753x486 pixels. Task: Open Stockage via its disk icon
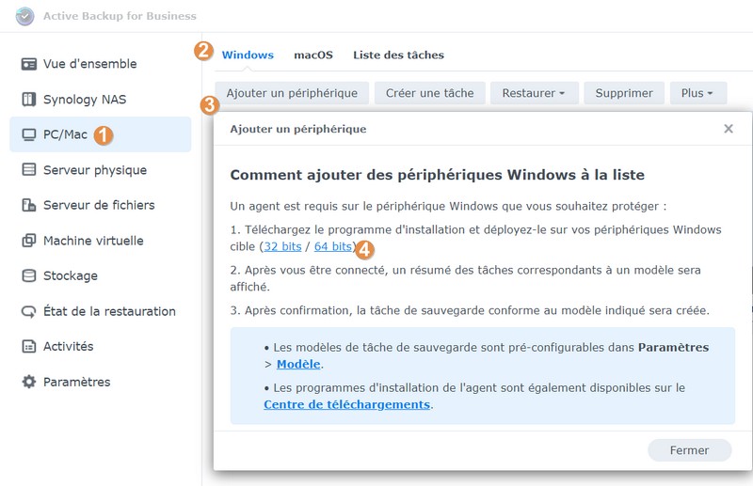pyautogui.click(x=28, y=276)
